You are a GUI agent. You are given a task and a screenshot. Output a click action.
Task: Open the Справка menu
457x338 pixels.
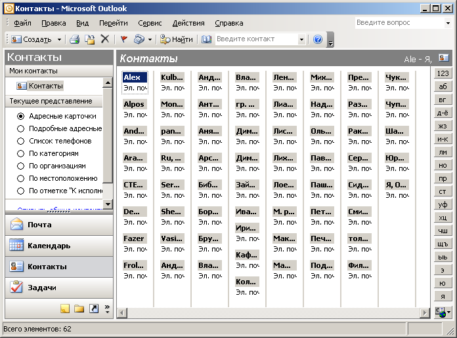(x=229, y=23)
